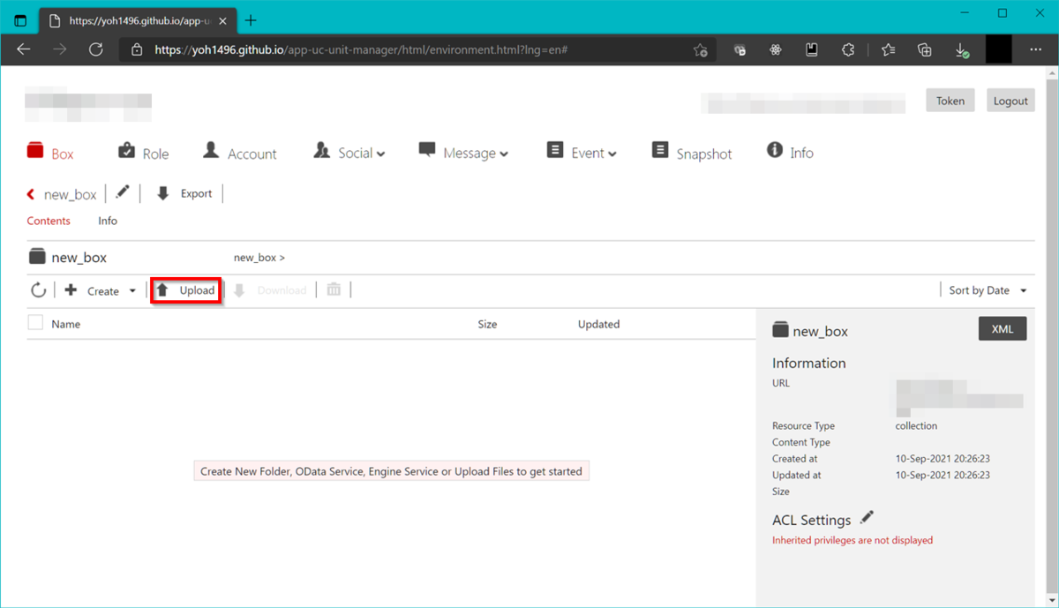1059x608 pixels.
Task: Click the Updated column header
Action: click(x=598, y=324)
